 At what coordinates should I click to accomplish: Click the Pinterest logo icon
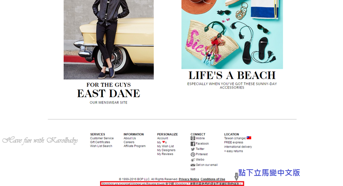(x=193, y=154)
